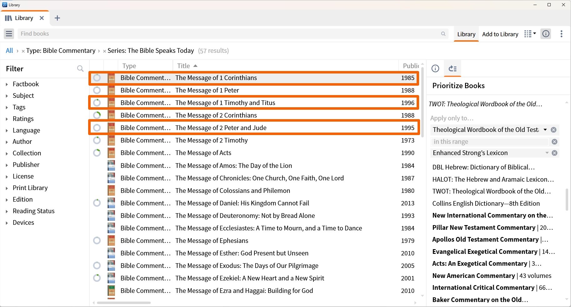Select HALOT Hebrew and Aramaic Lexicon entry
Image resolution: width=571 pixels, height=307 pixels.
(x=493, y=179)
